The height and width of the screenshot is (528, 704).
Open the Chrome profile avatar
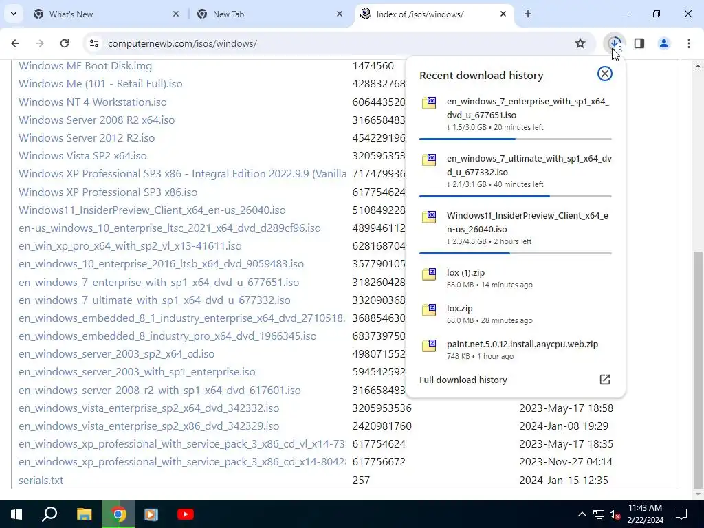[x=664, y=43]
